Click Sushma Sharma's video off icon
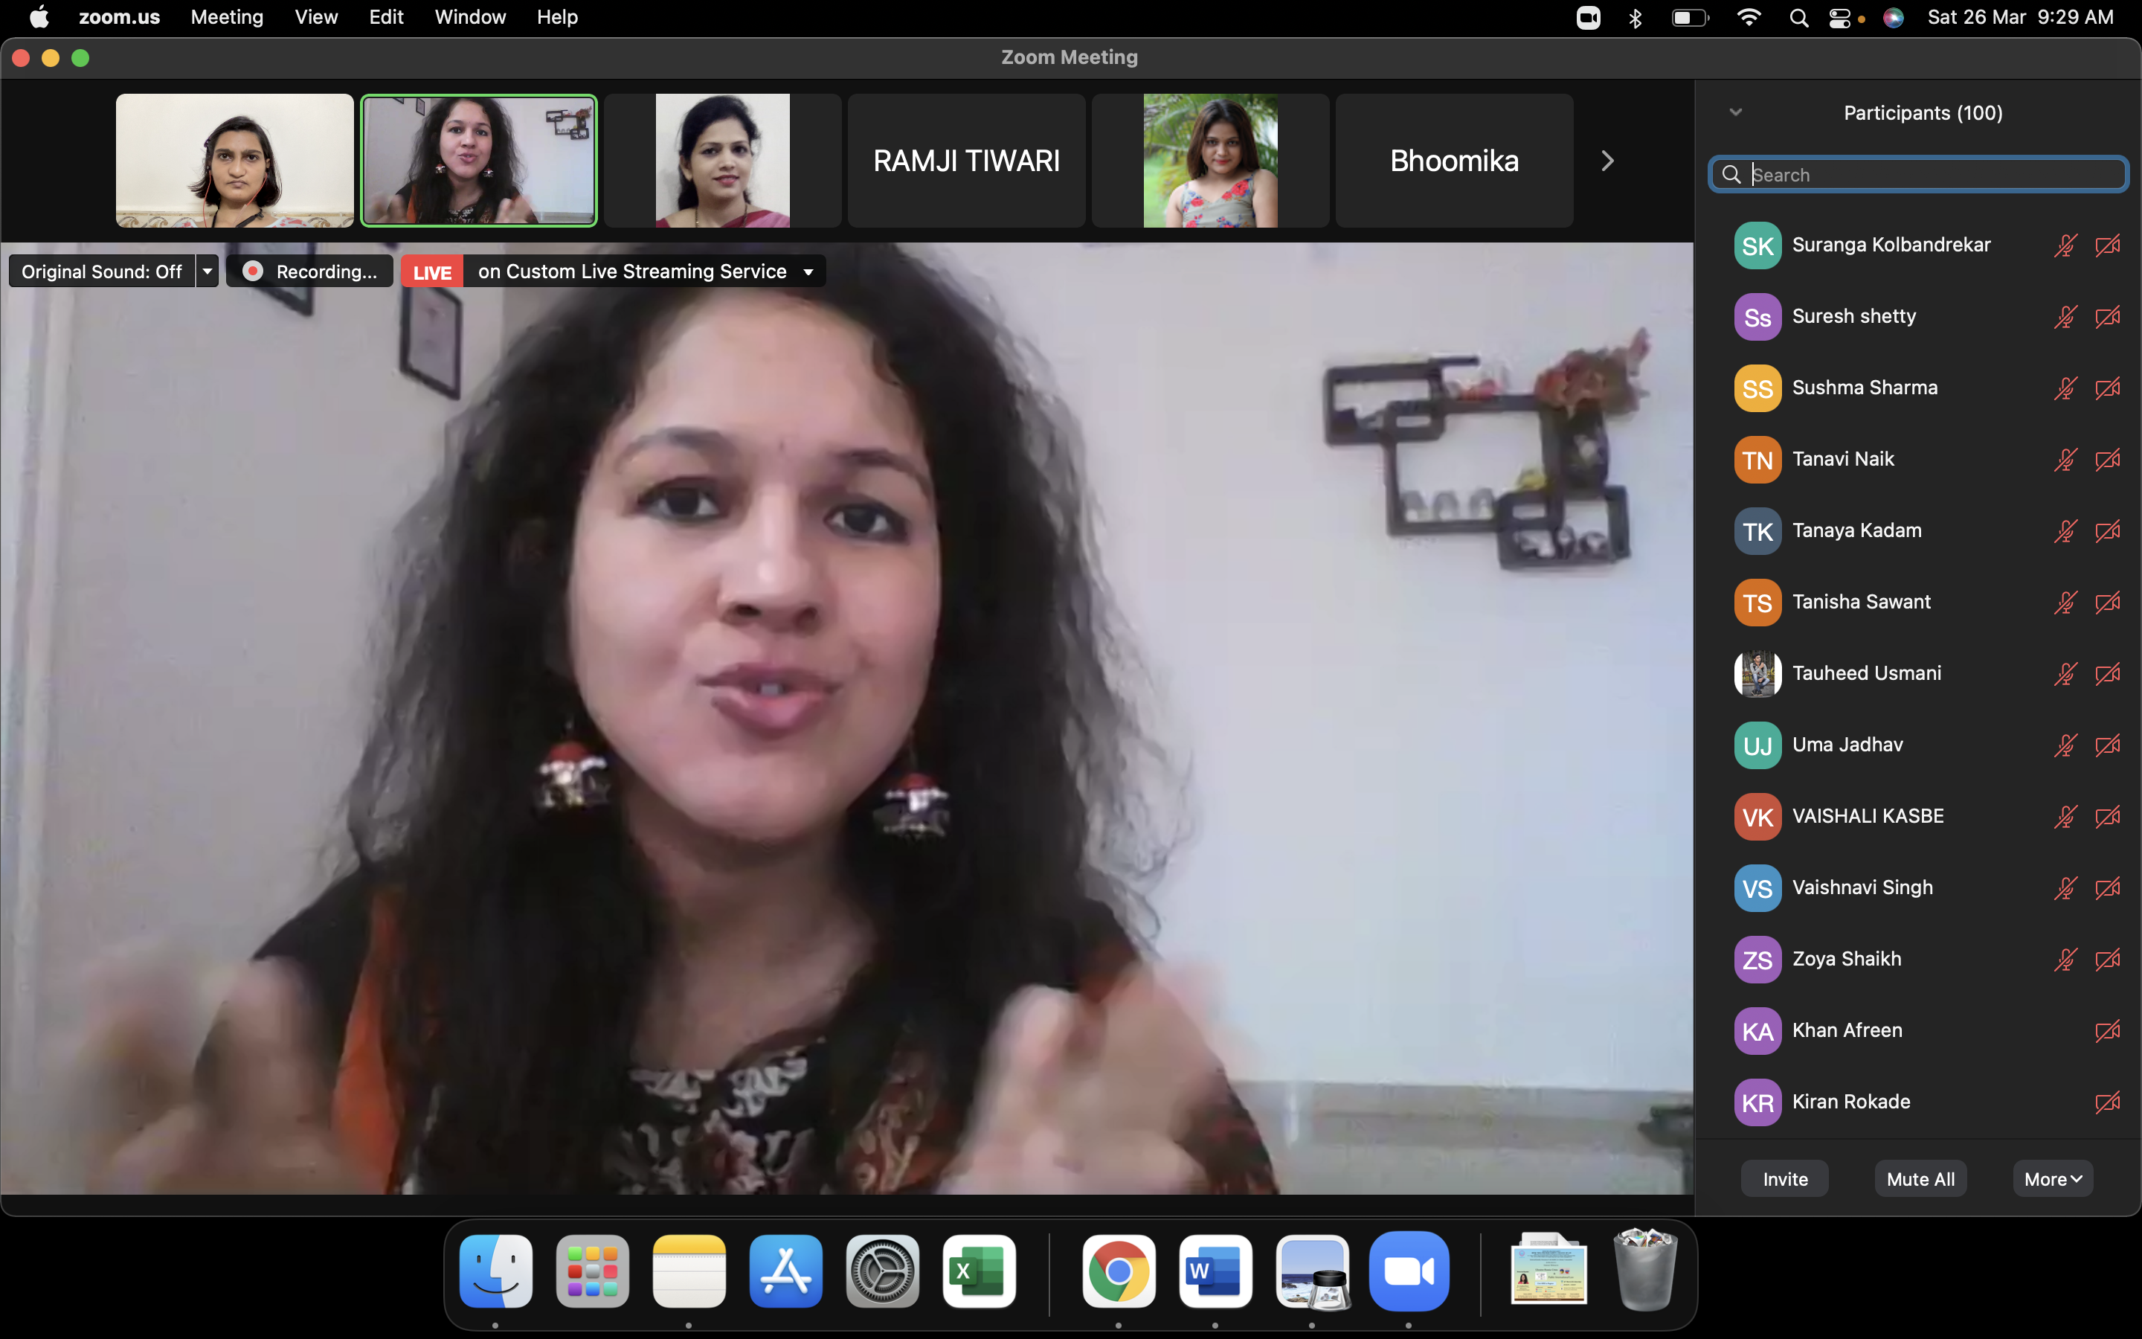This screenshot has width=2142, height=1339. tap(2108, 388)
